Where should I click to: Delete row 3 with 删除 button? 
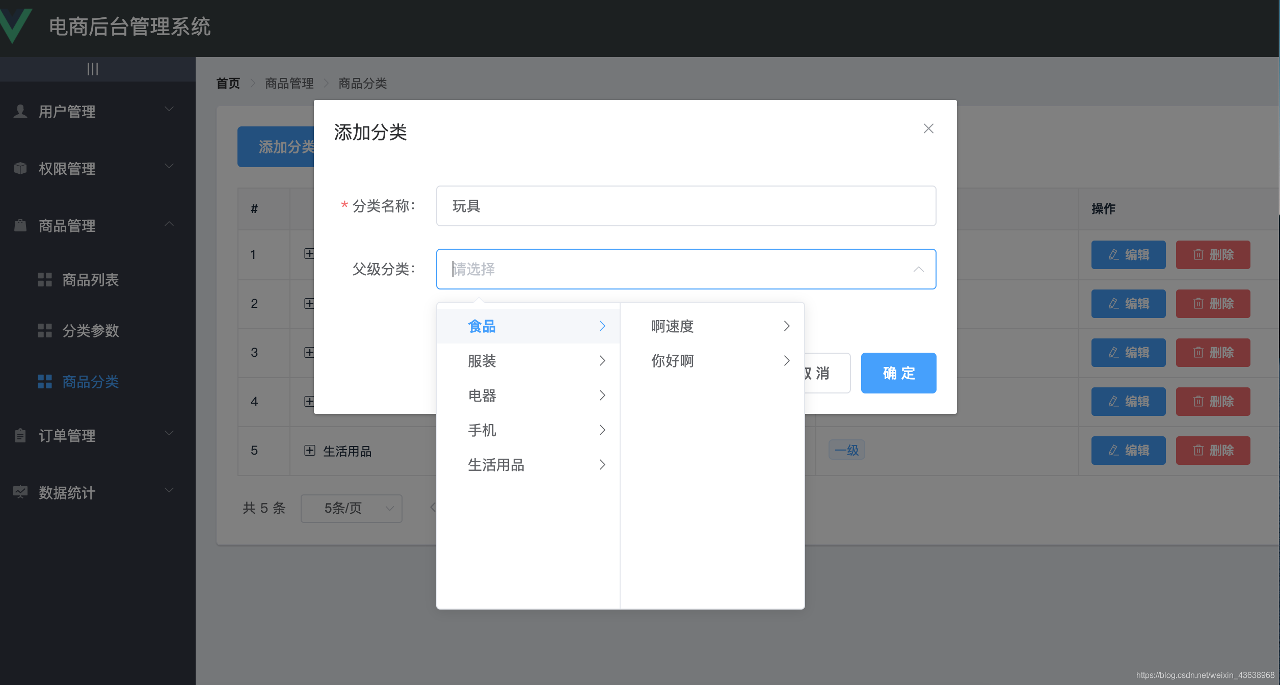(1213, 353)
